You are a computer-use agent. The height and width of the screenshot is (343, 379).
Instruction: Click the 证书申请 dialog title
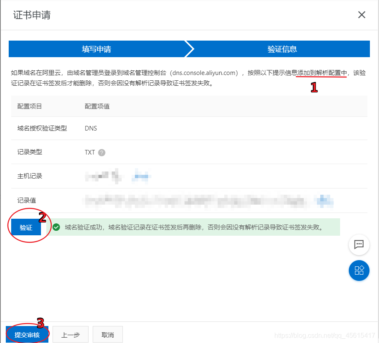pos(32,15)
